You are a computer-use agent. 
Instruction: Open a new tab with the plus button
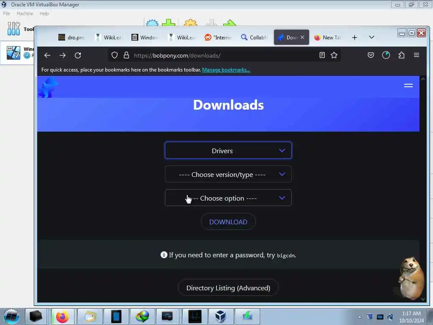[x=355, y=38]
